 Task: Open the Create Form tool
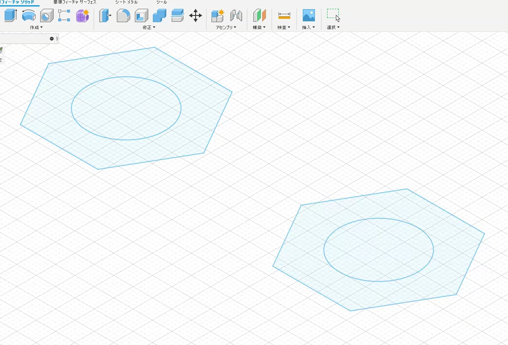(x=83, y=15)
